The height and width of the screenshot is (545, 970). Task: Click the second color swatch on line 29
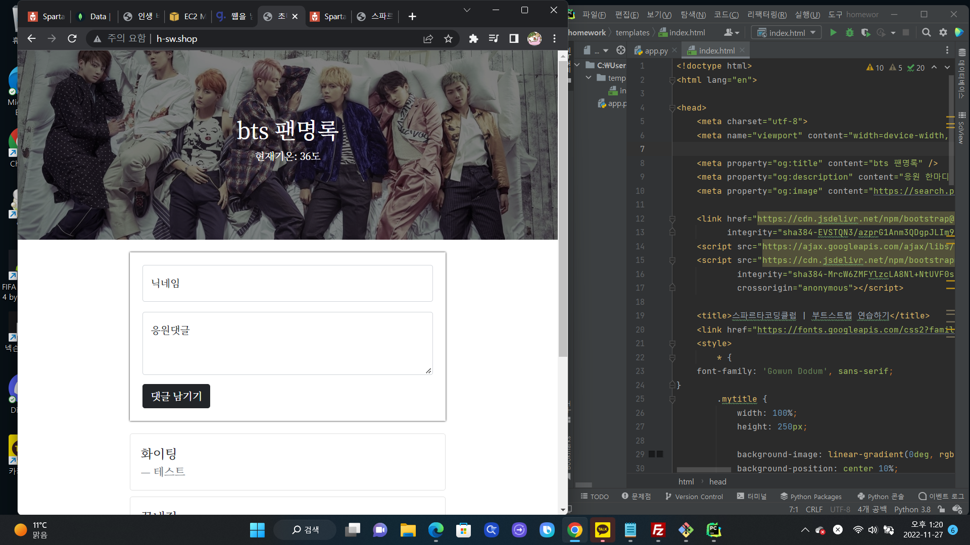(660, 454)
